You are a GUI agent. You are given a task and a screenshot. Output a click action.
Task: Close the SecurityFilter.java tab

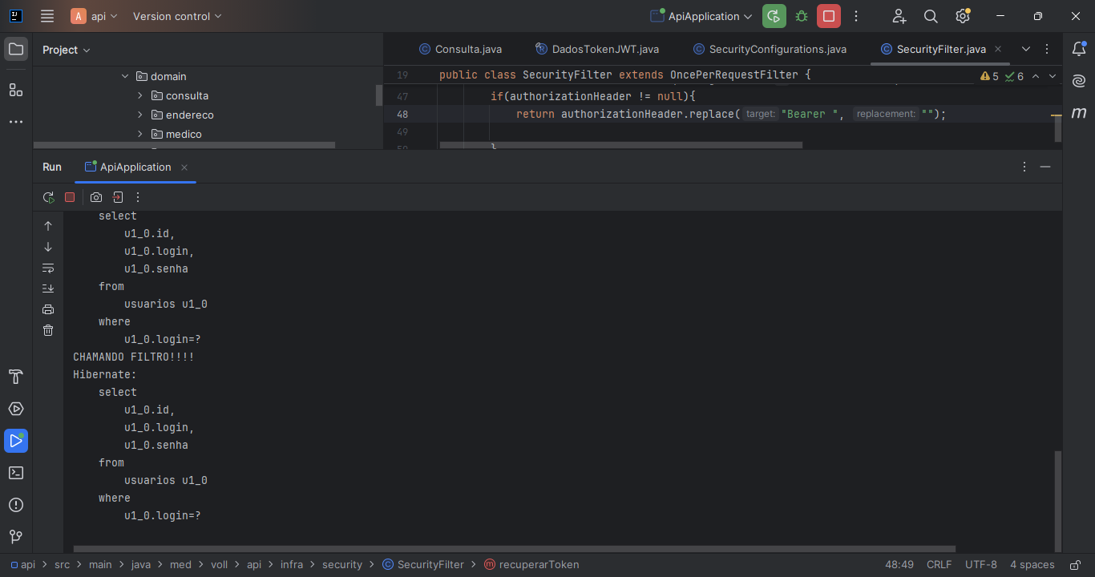[x=998, y=49]
